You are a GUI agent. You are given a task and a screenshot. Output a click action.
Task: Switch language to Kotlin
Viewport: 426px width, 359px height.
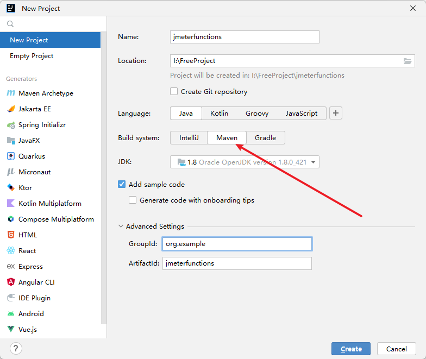[219, 114]
